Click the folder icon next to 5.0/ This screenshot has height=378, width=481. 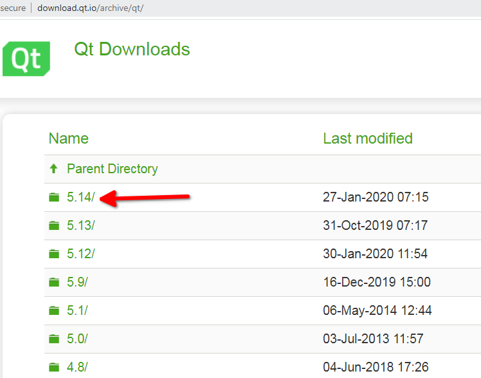[x=54, y=339]
